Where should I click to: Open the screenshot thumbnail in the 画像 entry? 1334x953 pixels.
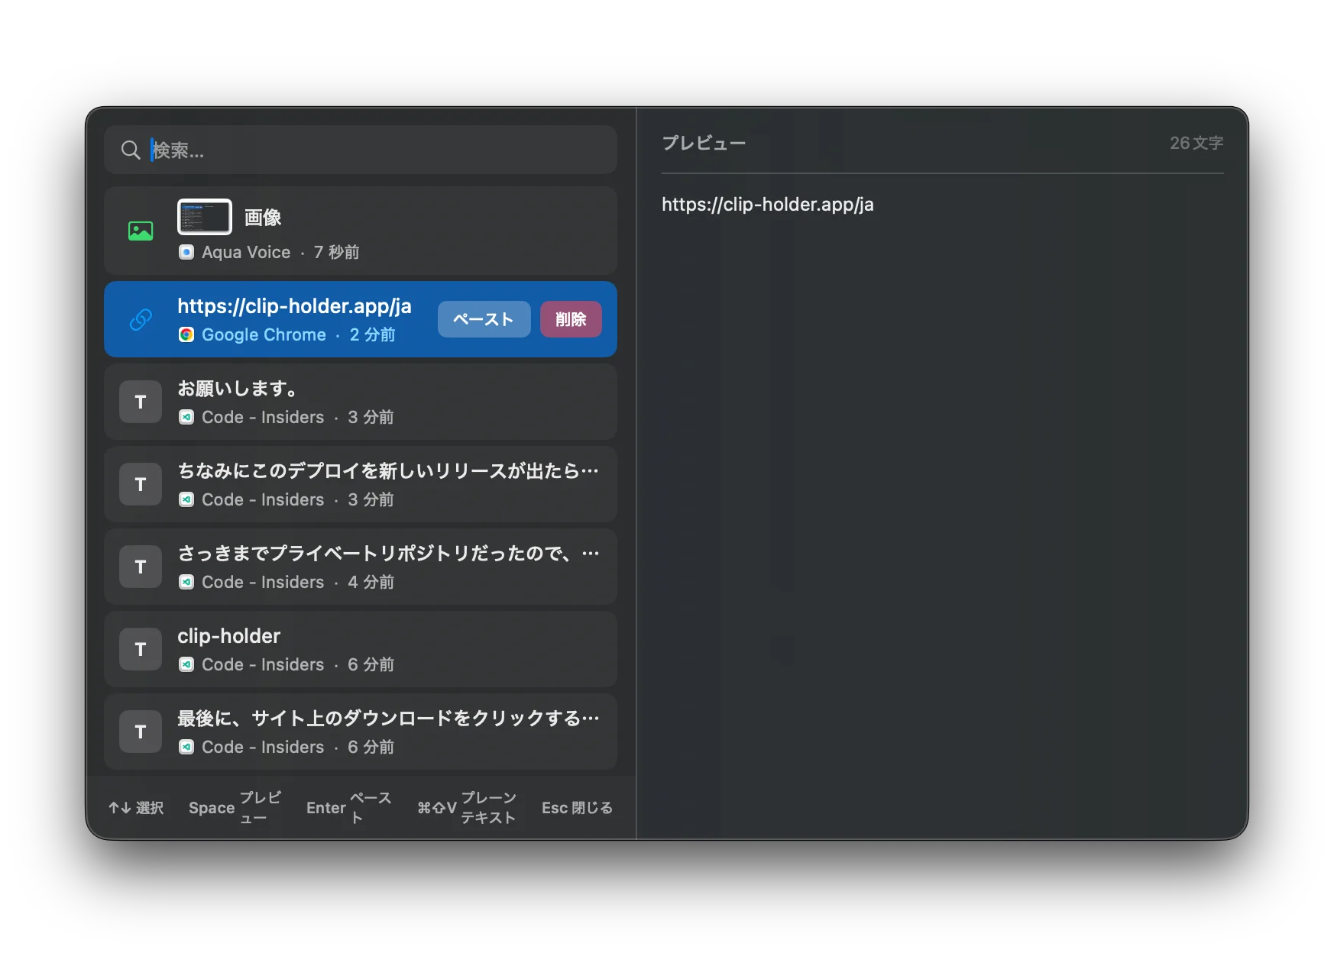click(205, 217)
